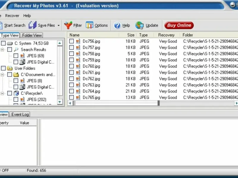Screen dimensions: 238x178
Task: Click the image icon beside Dc762.jpg
Action: click(78, 79)
